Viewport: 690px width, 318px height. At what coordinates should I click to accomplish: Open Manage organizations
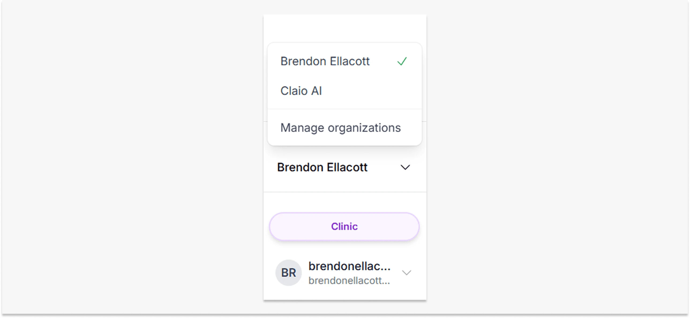tap(340, 128)
